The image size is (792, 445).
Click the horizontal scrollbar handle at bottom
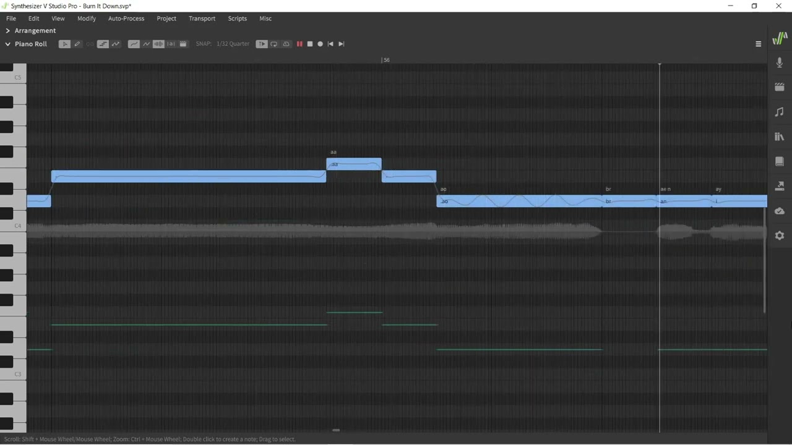[336, 430]
